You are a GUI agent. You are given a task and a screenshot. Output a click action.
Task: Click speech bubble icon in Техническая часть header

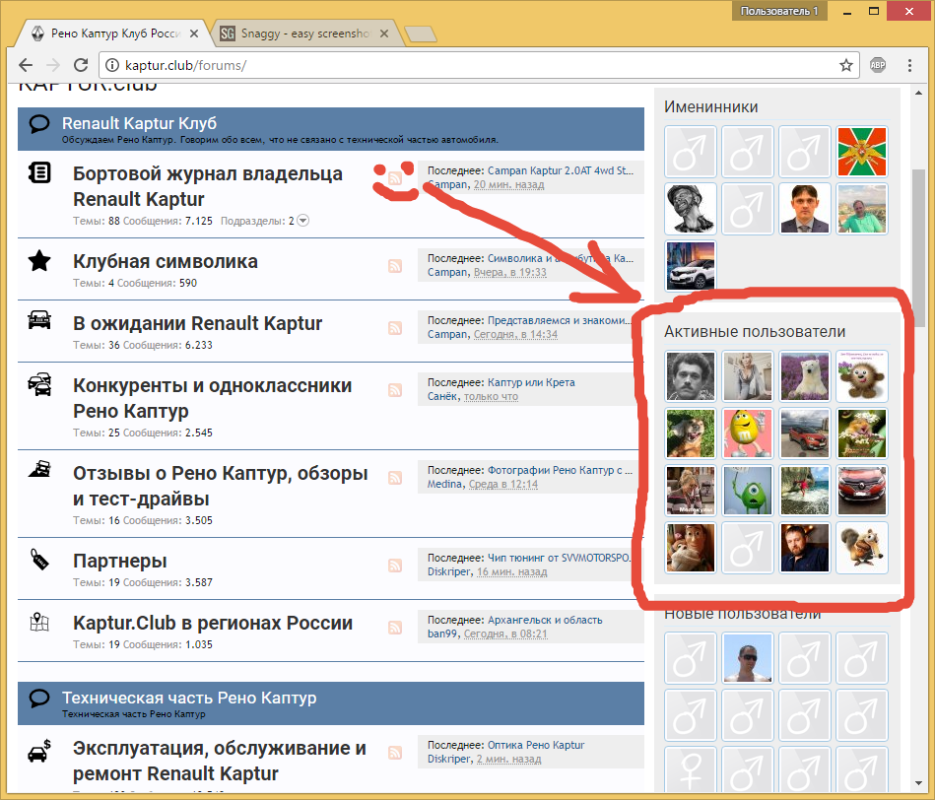tap(39, 699)
